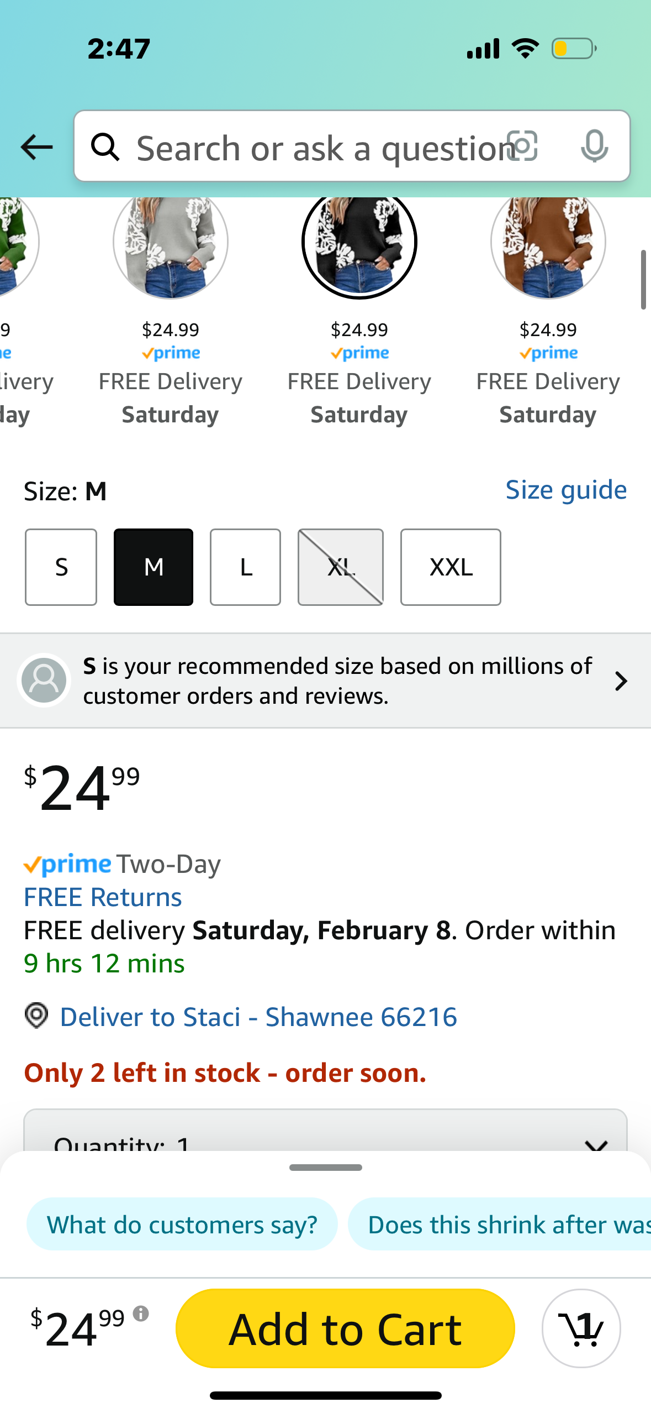651x1413 pixels.
Task: Tap the back arrow icon
Action: [36, 147]
